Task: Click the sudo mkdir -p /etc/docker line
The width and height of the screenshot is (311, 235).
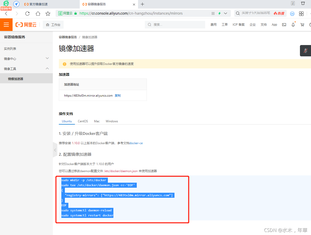Action: [x=84, y=180]
